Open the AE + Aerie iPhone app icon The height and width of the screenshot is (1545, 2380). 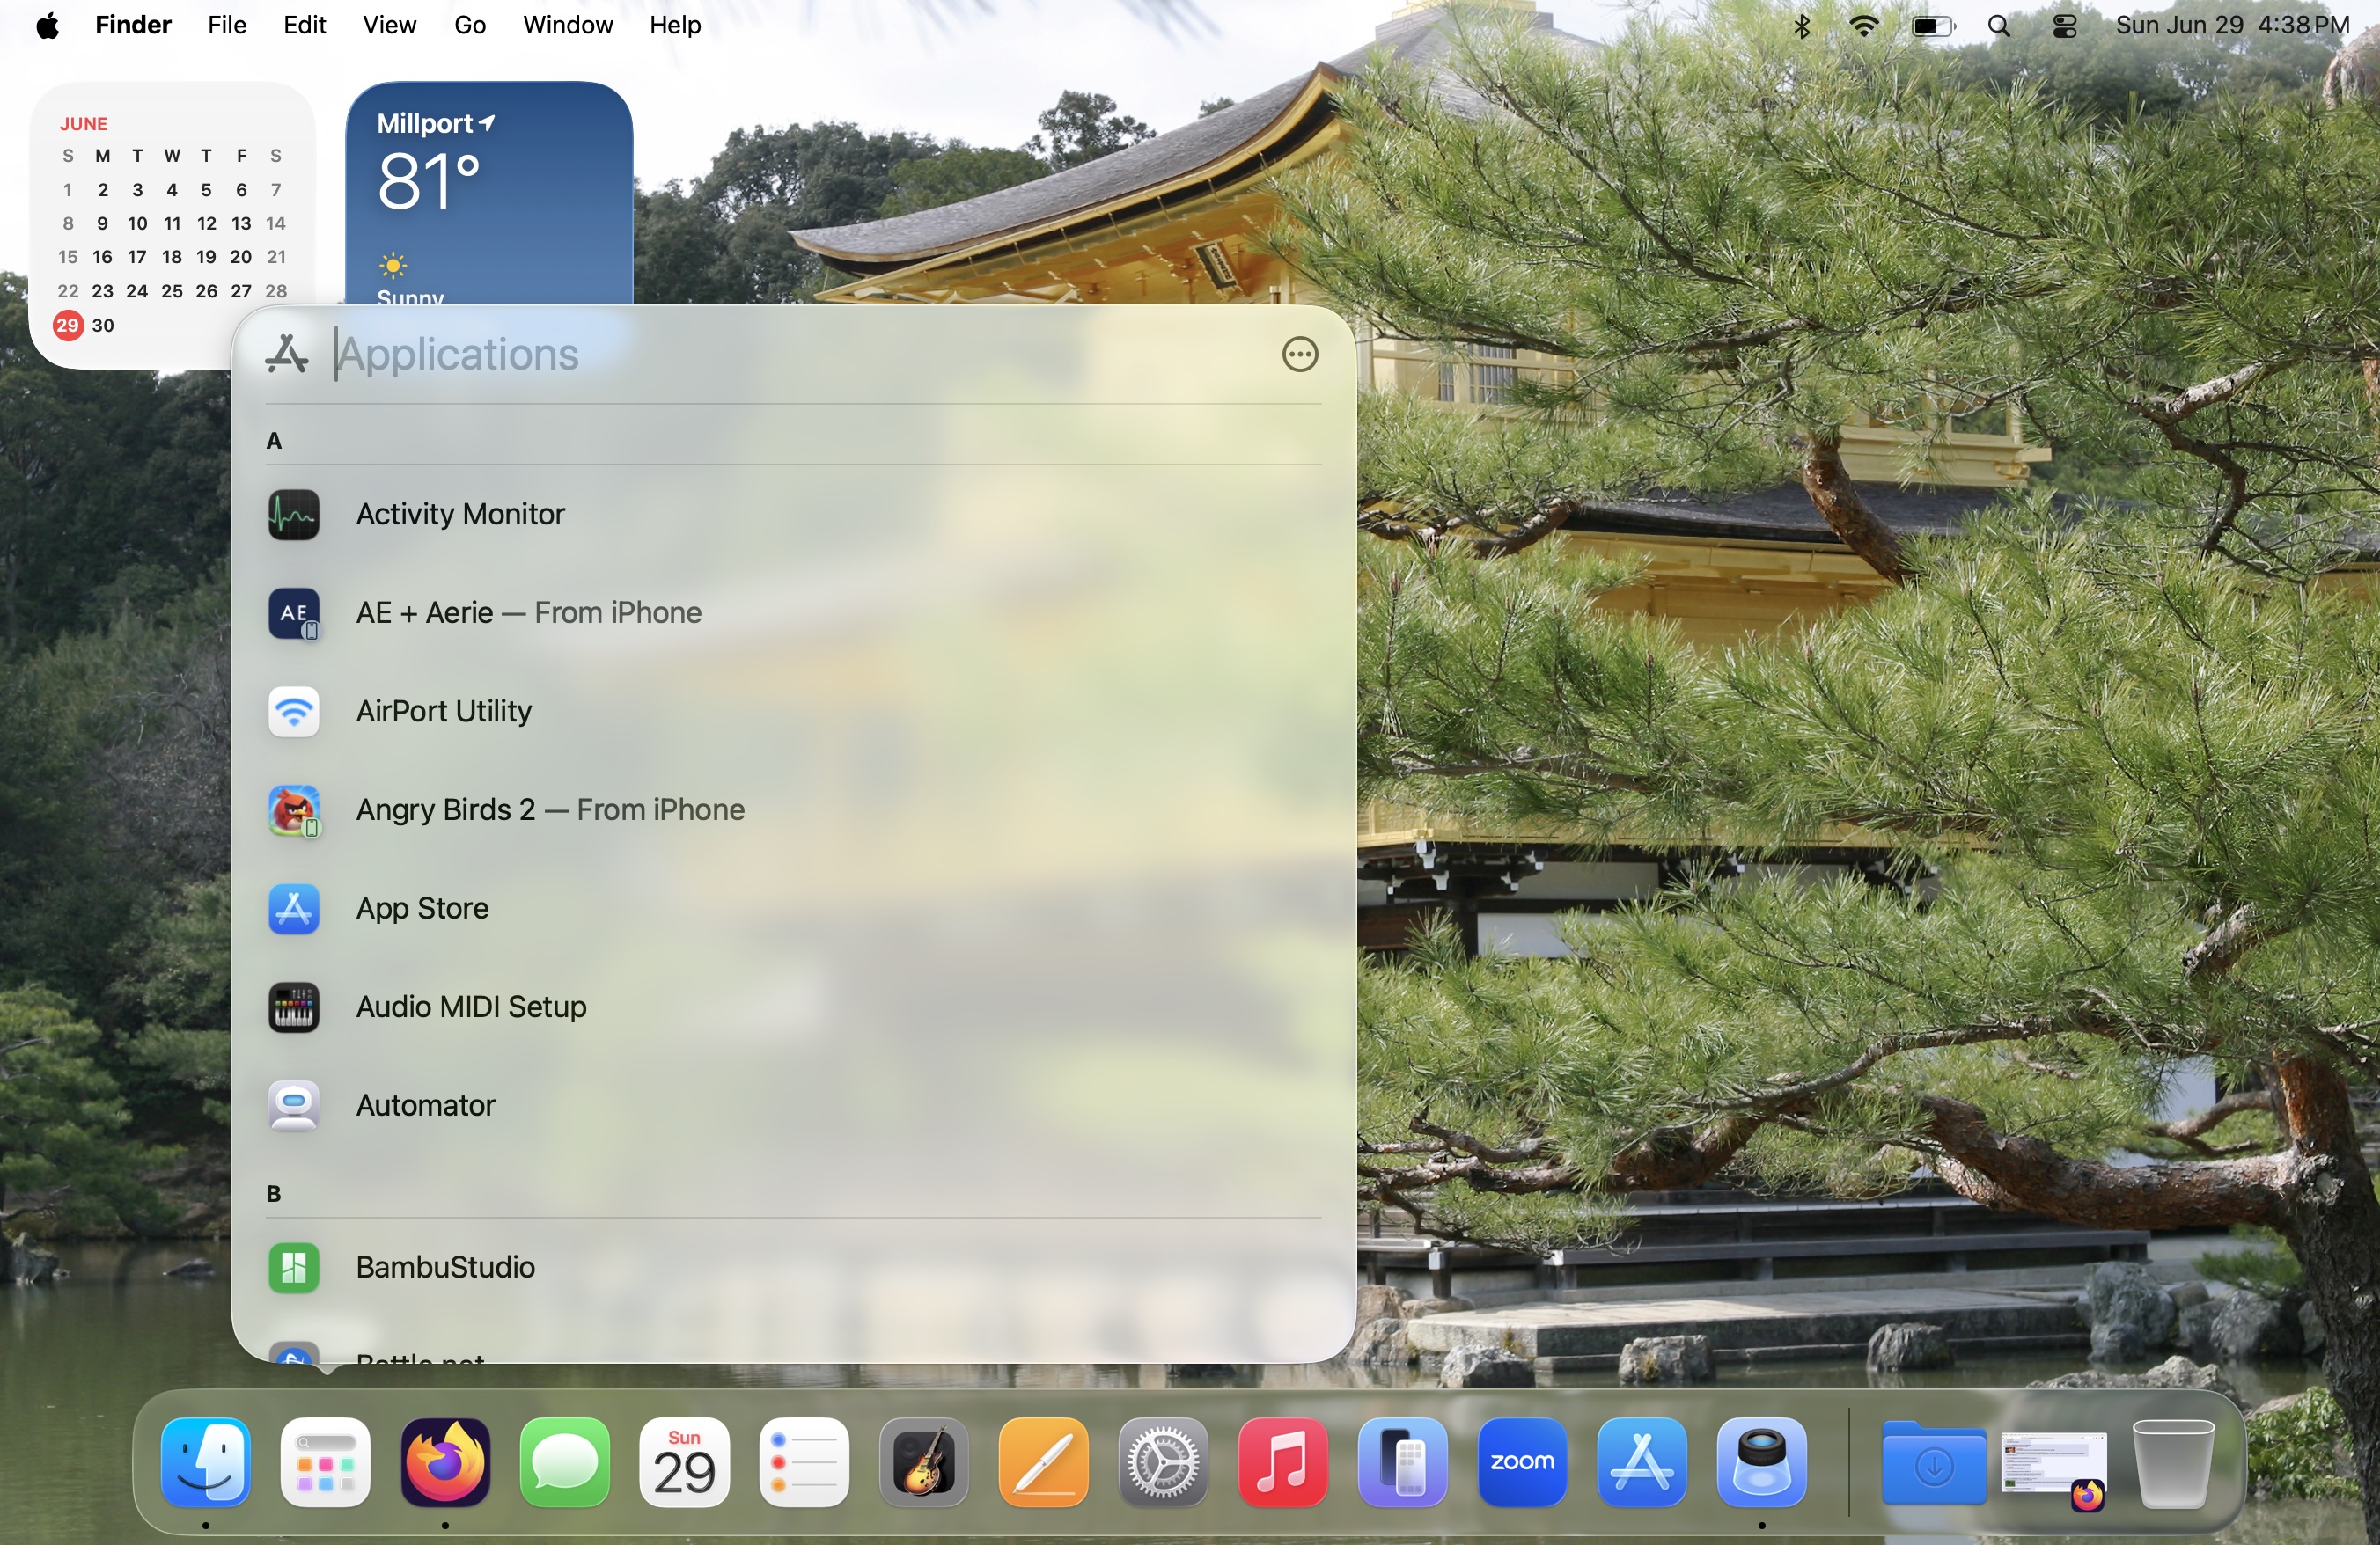pos(293,612)
